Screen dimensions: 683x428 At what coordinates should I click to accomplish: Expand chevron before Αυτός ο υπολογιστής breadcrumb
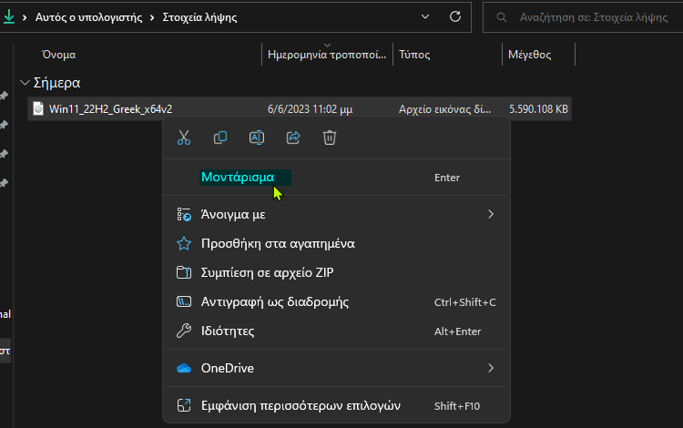25,17
